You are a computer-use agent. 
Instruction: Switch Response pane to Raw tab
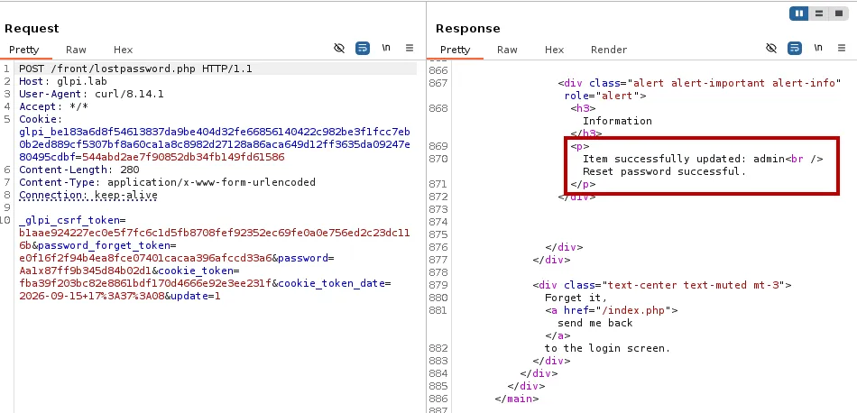[507, 50]
